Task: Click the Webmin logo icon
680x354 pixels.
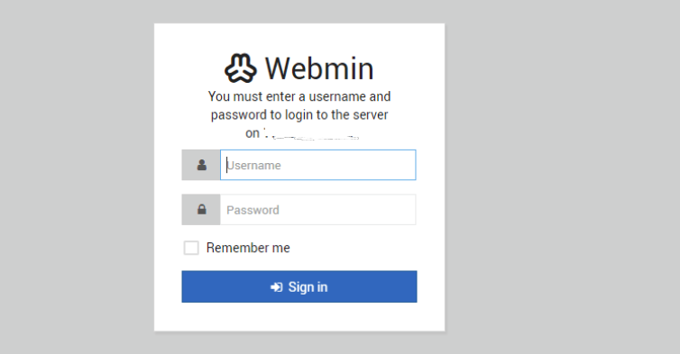Action: click(x=241, y=68)
